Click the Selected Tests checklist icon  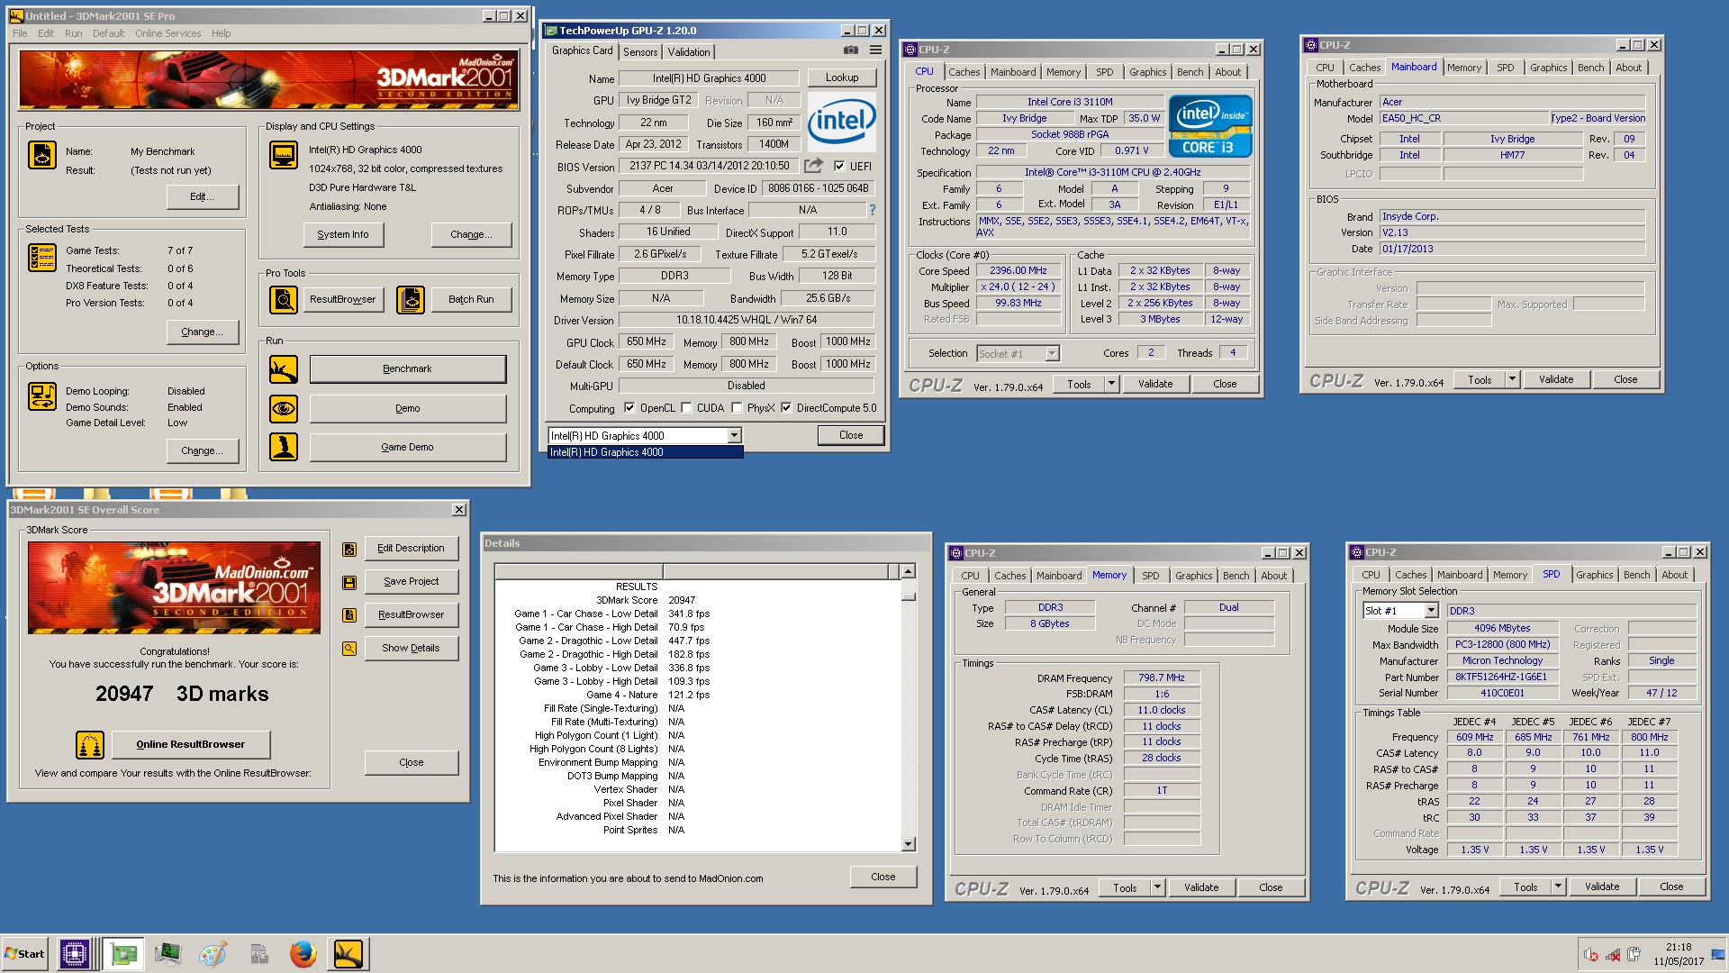click(x=42, y=258)
